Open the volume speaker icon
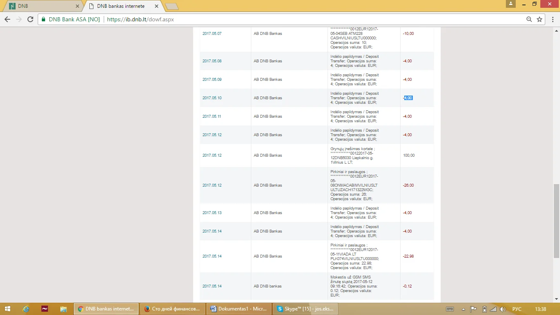The height and width of the screenshot is (315, 560). [x=502, y=309]
